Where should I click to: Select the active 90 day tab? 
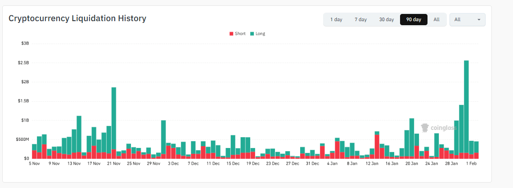click(414, 20)
